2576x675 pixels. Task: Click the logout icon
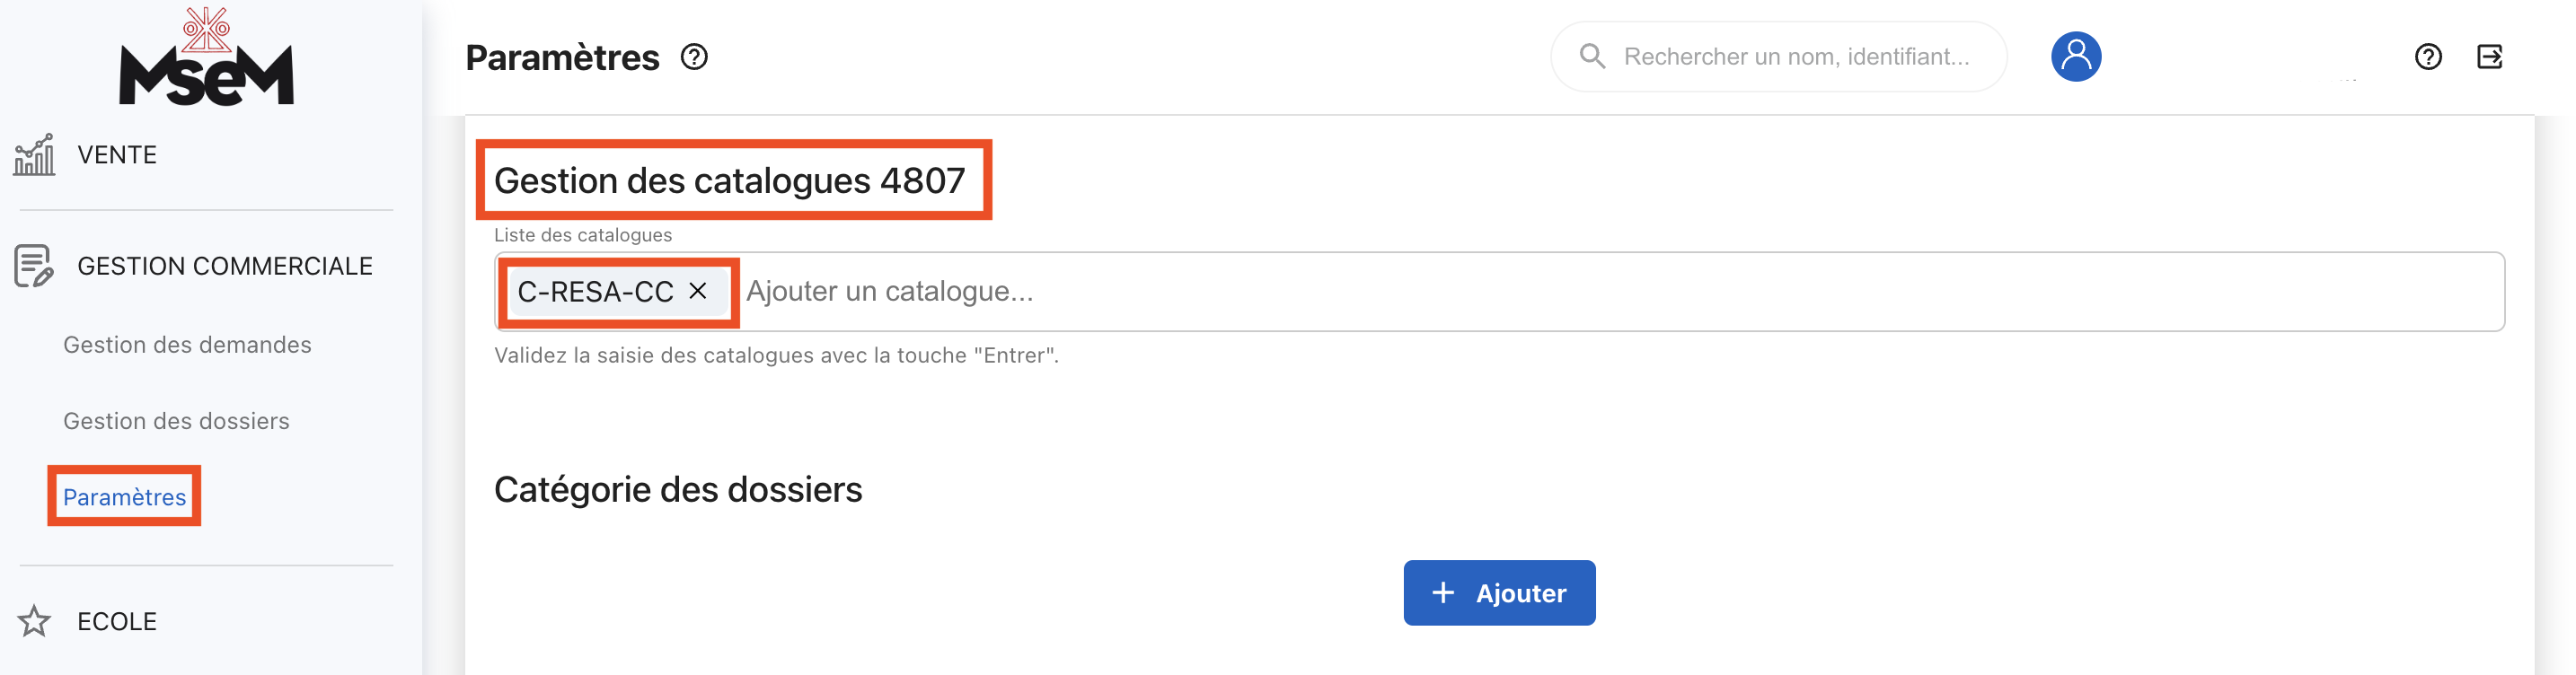[x=2489, y=57]
